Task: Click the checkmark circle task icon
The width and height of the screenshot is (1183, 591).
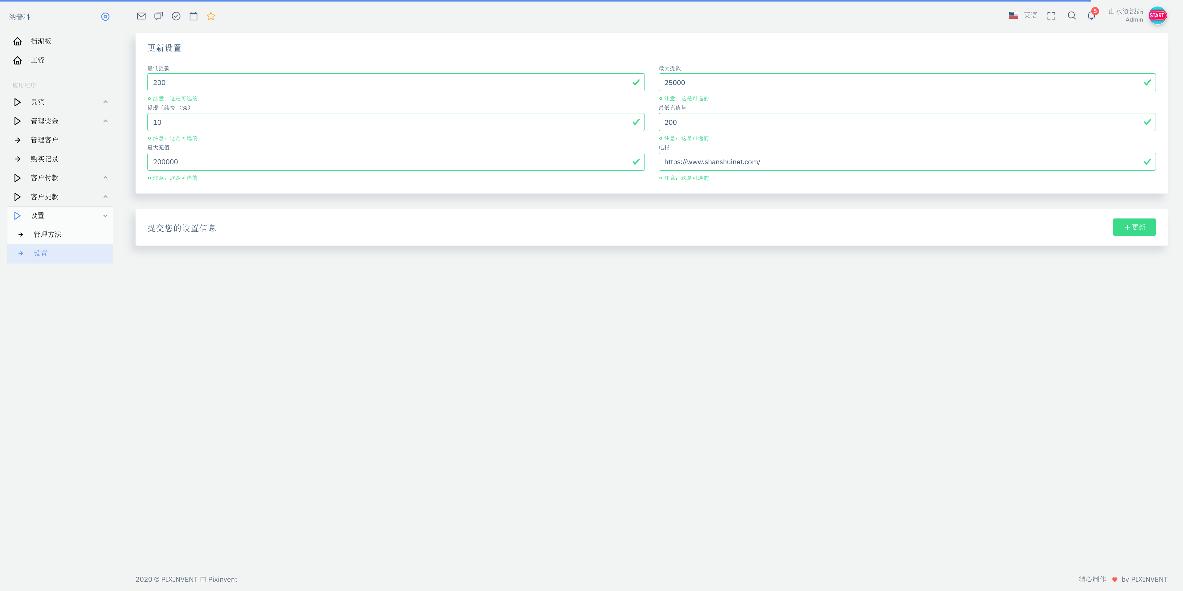Action: (176, 16)
